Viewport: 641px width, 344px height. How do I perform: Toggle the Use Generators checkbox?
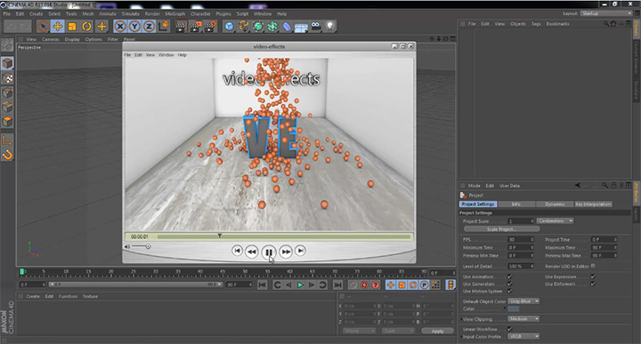click(x=510, y=284)
